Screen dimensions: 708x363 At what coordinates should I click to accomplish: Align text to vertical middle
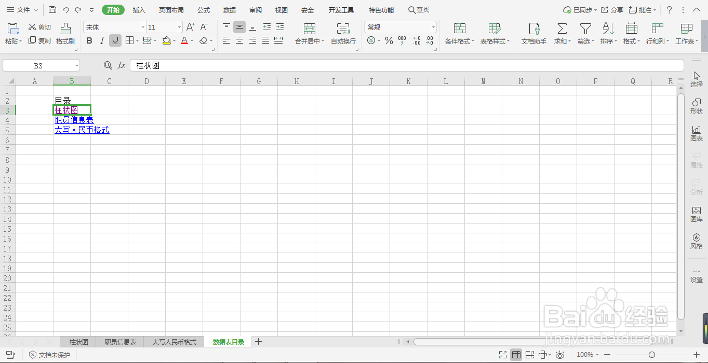(x=239, y=27)
